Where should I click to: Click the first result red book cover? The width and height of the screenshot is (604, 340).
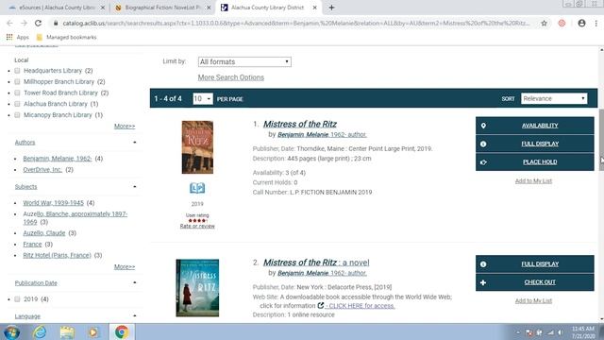click(197, 147)
